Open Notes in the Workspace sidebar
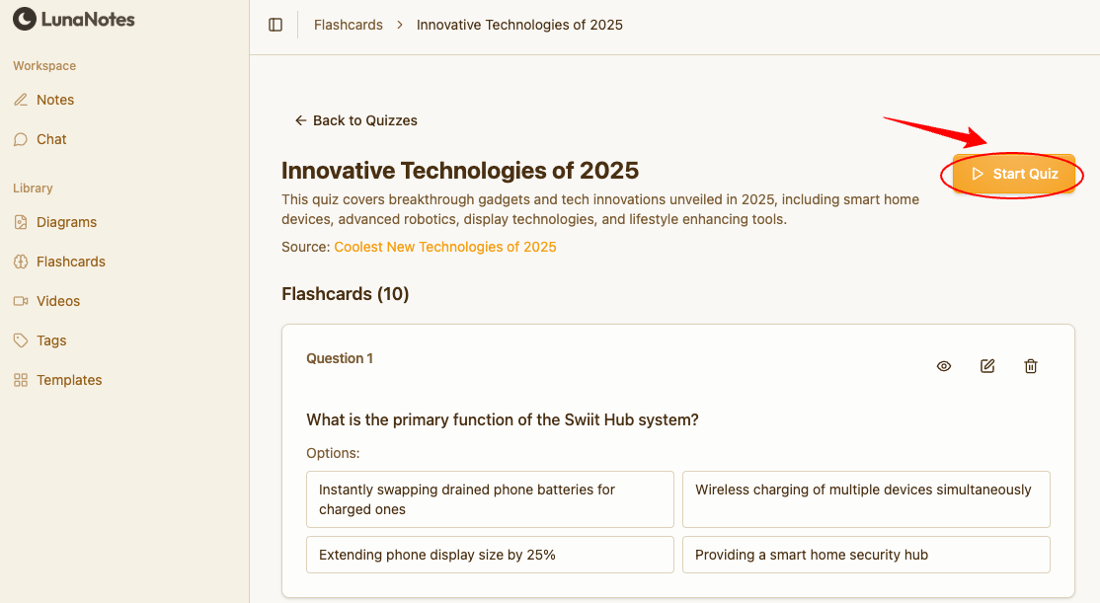The image size is (1100, 603). click(55, 100)
